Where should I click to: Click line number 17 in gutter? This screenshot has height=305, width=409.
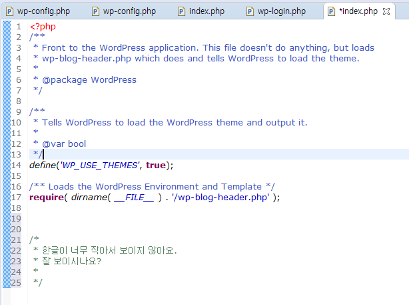click(16, 198)
